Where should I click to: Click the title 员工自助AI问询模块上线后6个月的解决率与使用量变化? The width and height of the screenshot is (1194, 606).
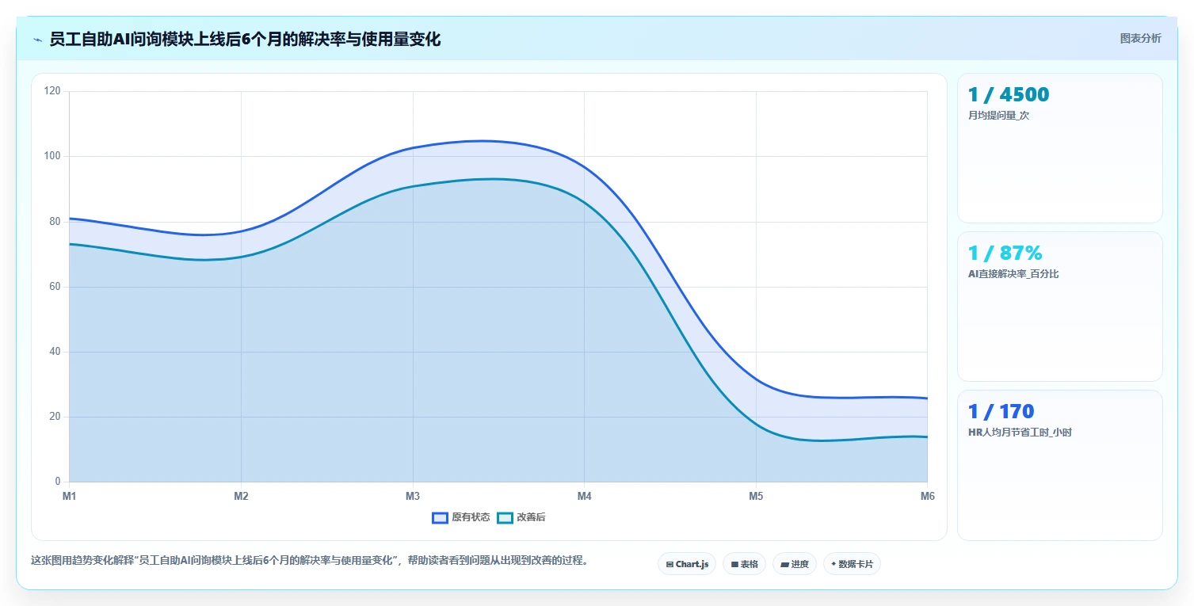point(245,39)
